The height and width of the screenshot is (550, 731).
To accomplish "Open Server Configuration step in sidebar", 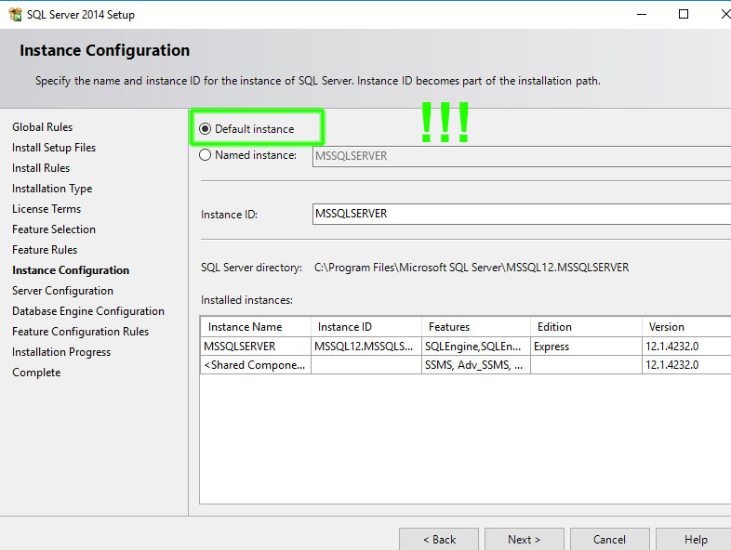I will (62, 291).
